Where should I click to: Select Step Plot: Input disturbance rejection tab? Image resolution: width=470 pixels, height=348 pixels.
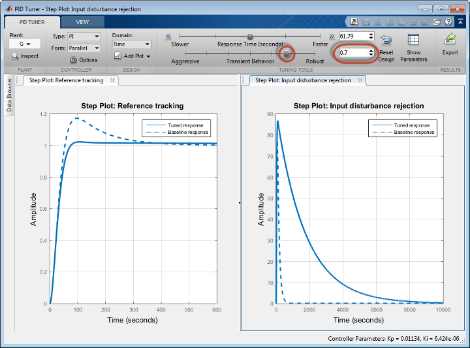point(303,80)
